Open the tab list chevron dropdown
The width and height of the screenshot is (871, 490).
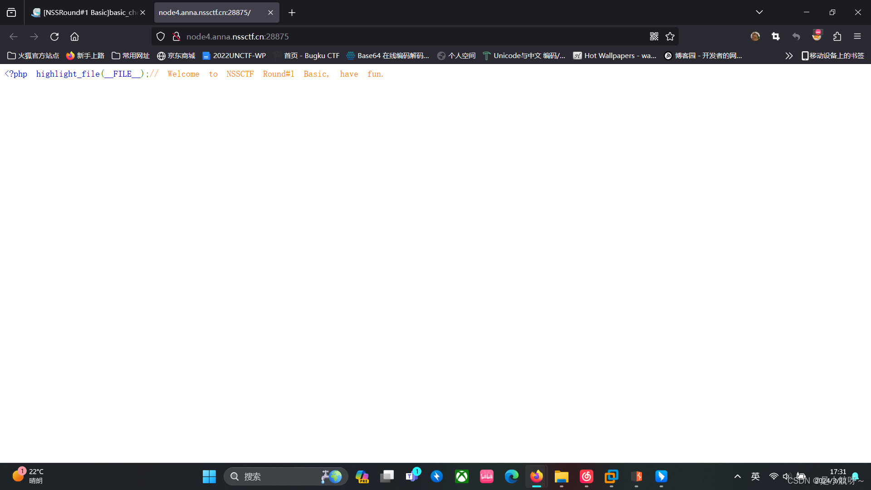(x=759, y=12)
